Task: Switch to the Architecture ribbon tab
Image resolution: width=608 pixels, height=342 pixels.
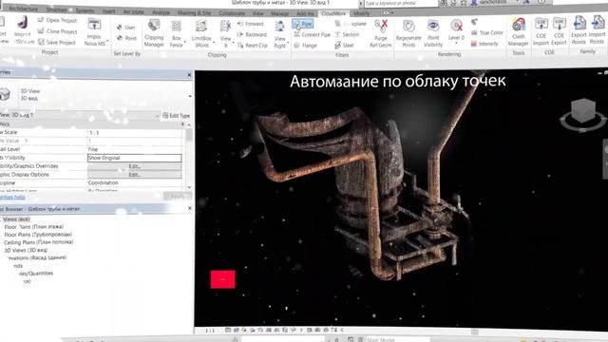Action: tap(23, 9)
